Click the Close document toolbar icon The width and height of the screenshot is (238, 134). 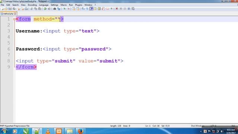click(19, 9)
